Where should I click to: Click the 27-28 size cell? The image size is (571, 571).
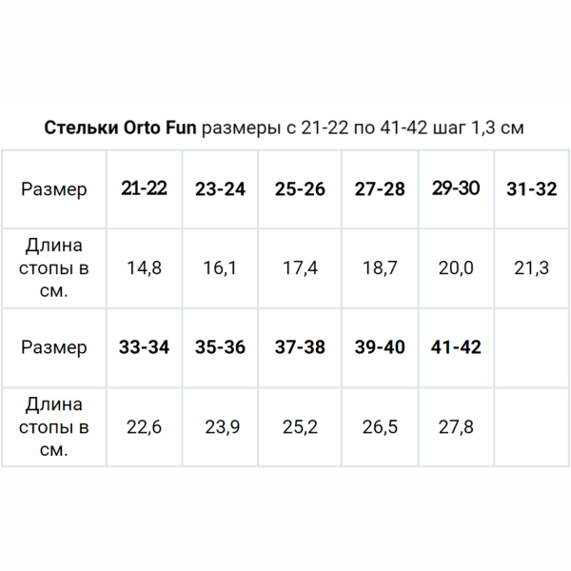380,189
